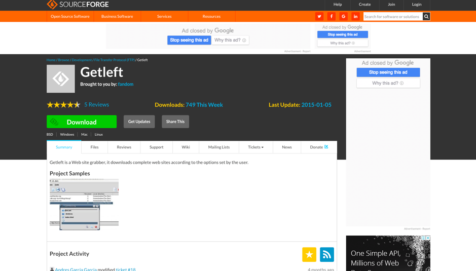Image resolution: width=476 pixels, height=271 pixels.
Task: Click the SourceForge logo
Action: click(78, 4)
